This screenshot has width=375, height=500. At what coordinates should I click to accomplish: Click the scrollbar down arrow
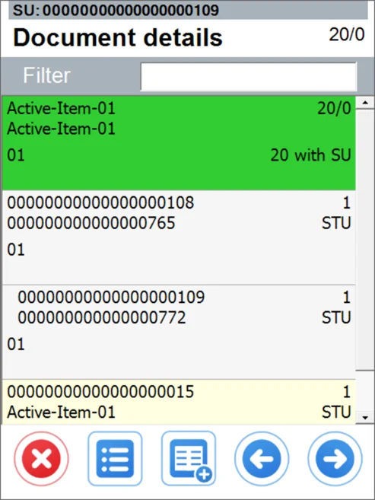365,417
